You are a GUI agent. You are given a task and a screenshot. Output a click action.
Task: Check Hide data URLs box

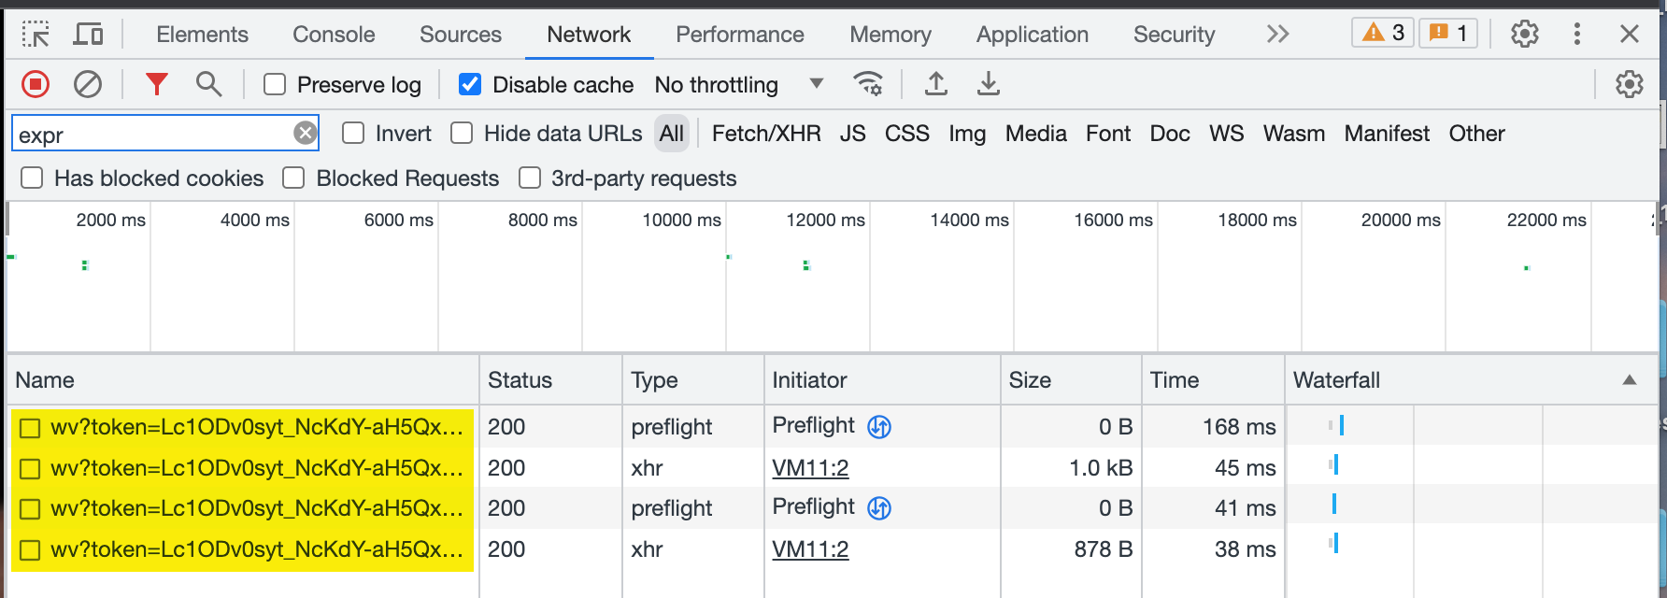[462, 134]
